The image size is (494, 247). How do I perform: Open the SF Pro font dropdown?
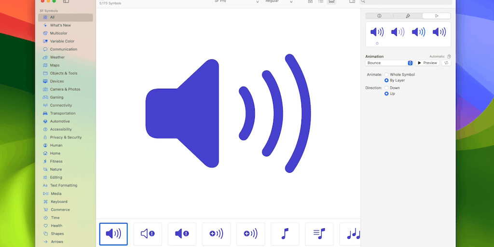236,1
